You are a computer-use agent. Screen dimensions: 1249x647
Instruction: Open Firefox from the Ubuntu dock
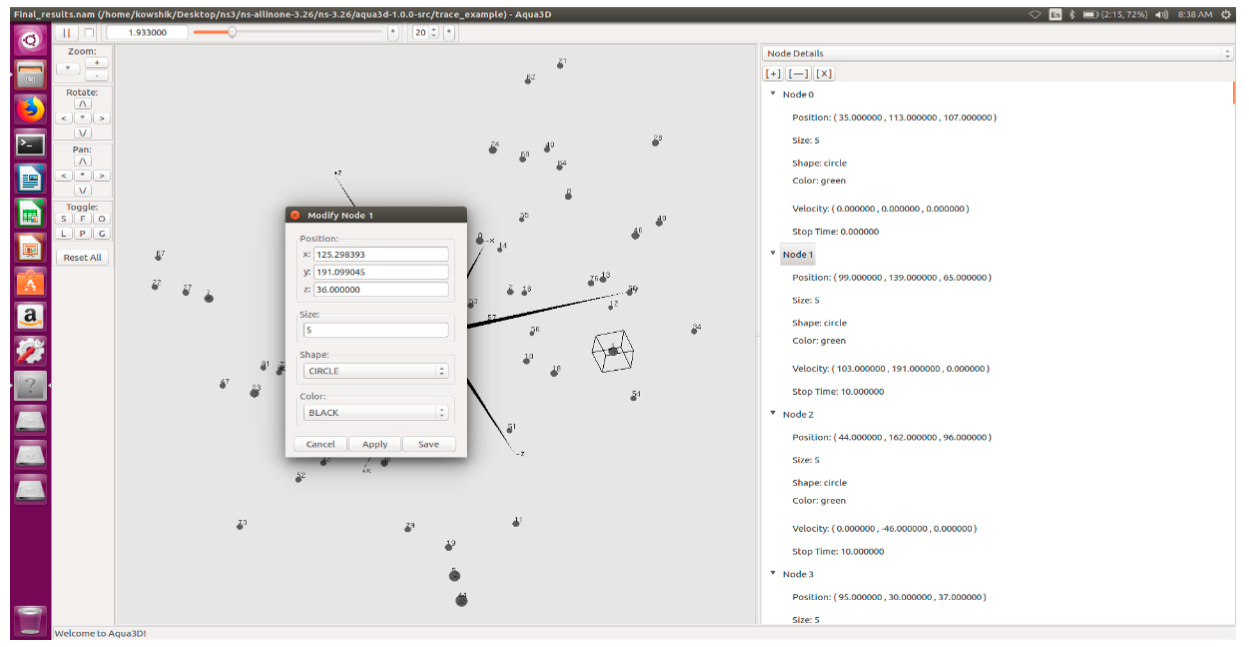coord(30,109)
